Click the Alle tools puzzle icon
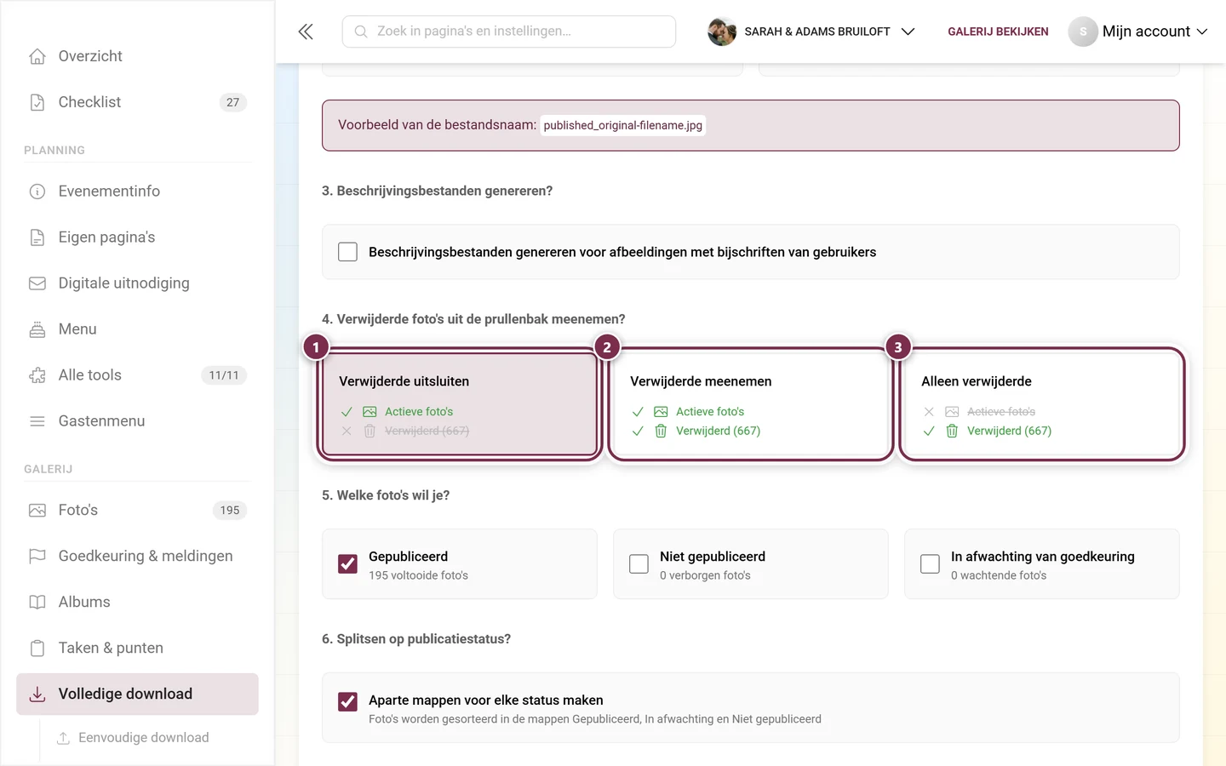The width and height of the screenshot is (1226, 766). (x=37, y=375)
